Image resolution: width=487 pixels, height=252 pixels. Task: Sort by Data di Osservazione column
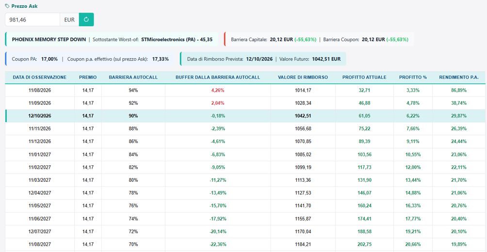(x=40, y=77)
